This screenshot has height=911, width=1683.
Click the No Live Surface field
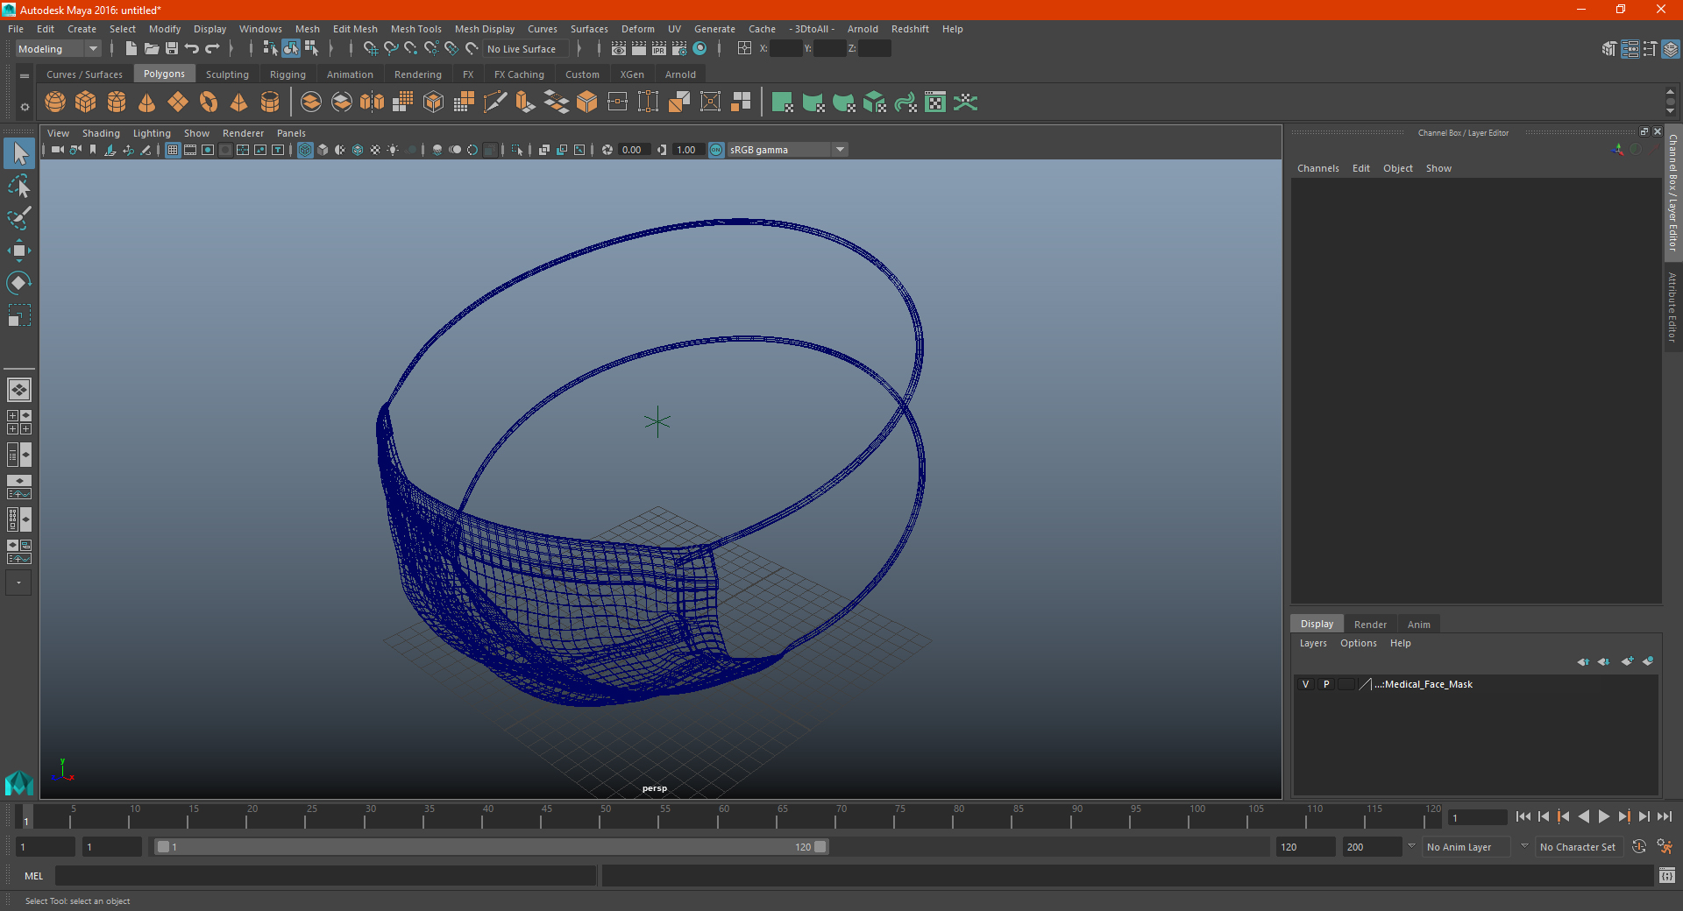(528, 49)
